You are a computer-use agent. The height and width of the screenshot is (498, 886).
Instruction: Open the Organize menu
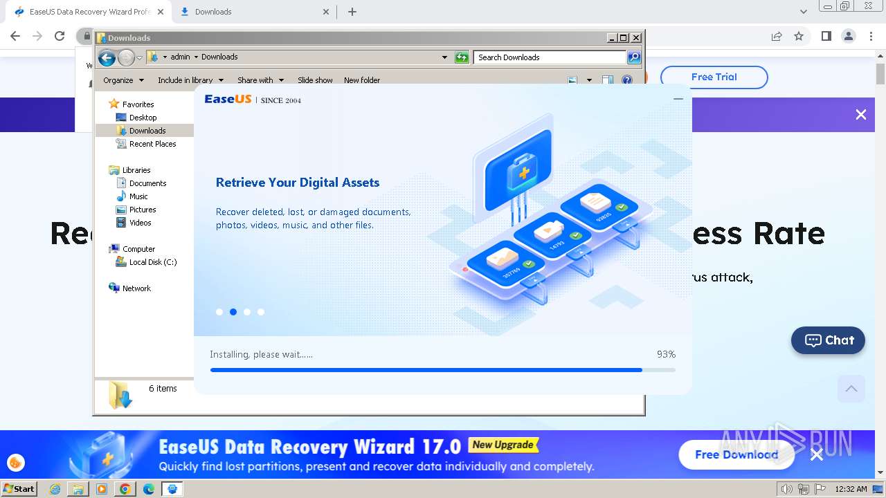124,80
